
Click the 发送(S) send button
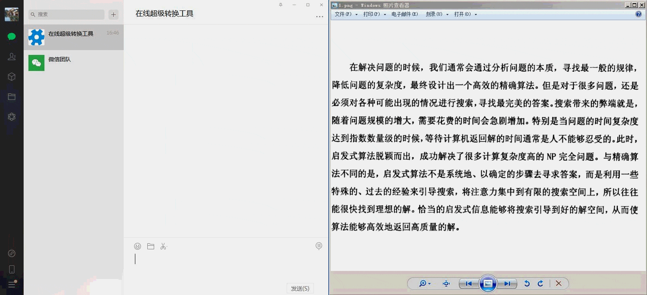(x=300, y=288)
